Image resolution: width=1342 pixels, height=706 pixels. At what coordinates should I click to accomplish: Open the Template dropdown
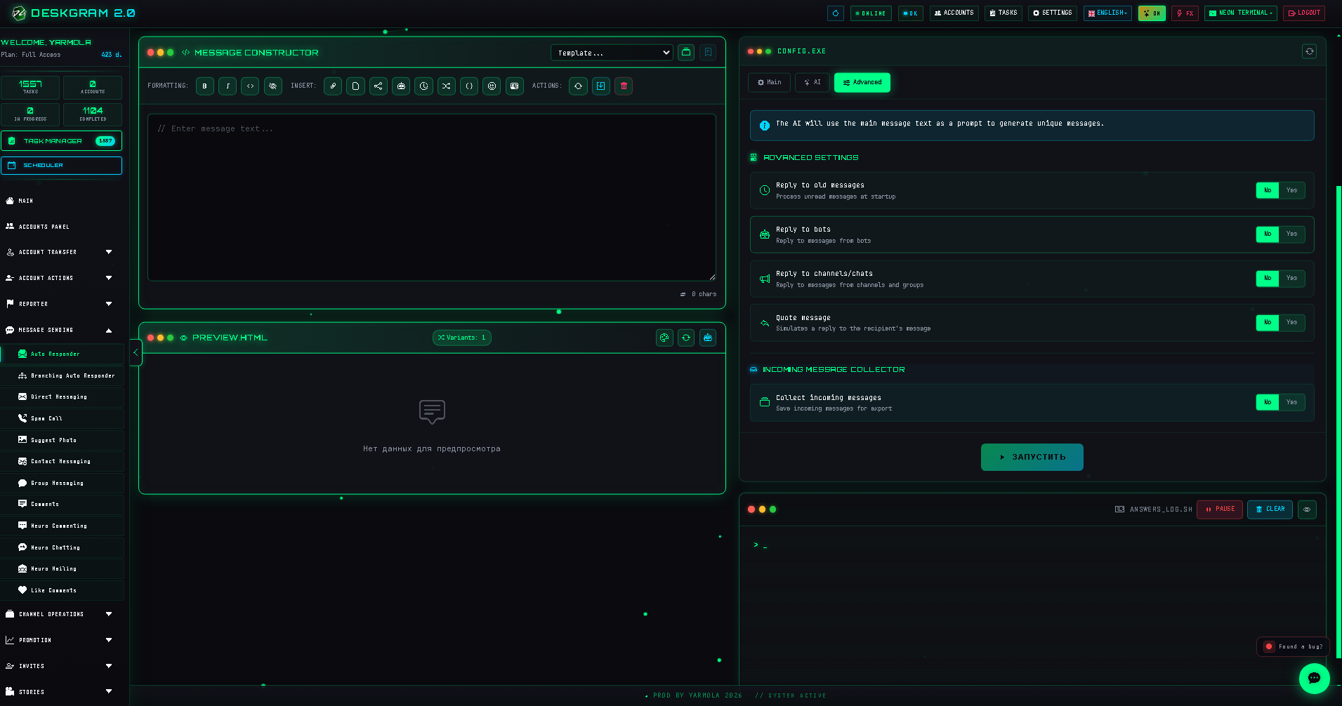(x=612, y=53)
